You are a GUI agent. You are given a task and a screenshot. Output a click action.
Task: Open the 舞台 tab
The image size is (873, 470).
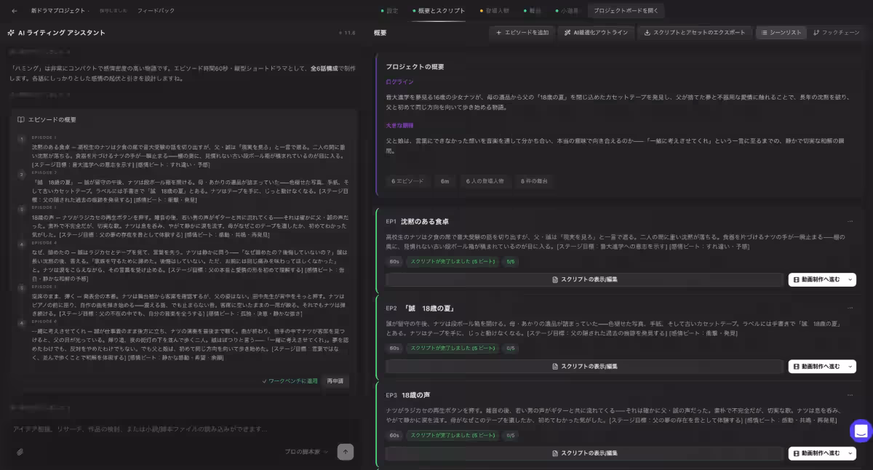click(531, 11)
